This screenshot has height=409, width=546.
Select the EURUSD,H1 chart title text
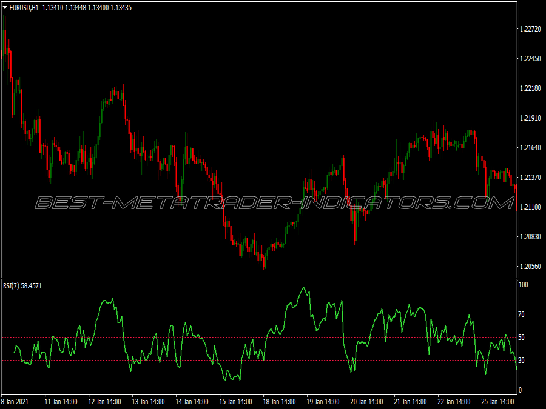(24, 8)
